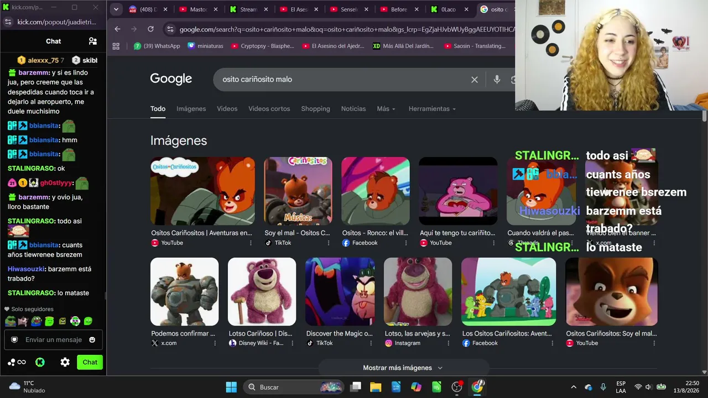Expand the 'Más' search filter dropdown
The width and height of the screenshot is (708, 398).
386,109
